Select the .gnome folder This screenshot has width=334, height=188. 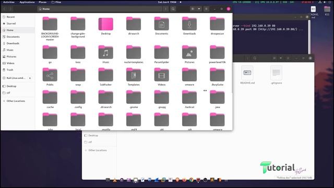pyautogui.click(x=134, y=99)
